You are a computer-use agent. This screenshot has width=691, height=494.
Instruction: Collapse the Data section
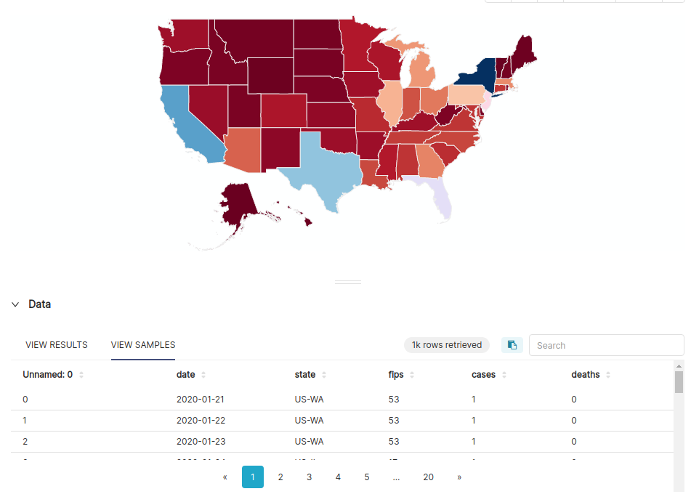(x=15, y=304)
